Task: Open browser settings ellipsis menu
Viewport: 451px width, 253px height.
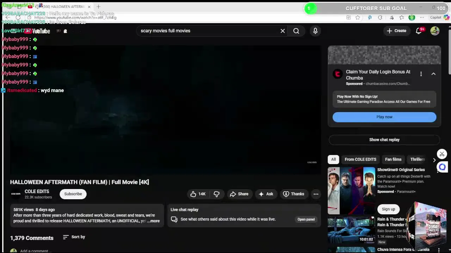Action: click(422, 18)
